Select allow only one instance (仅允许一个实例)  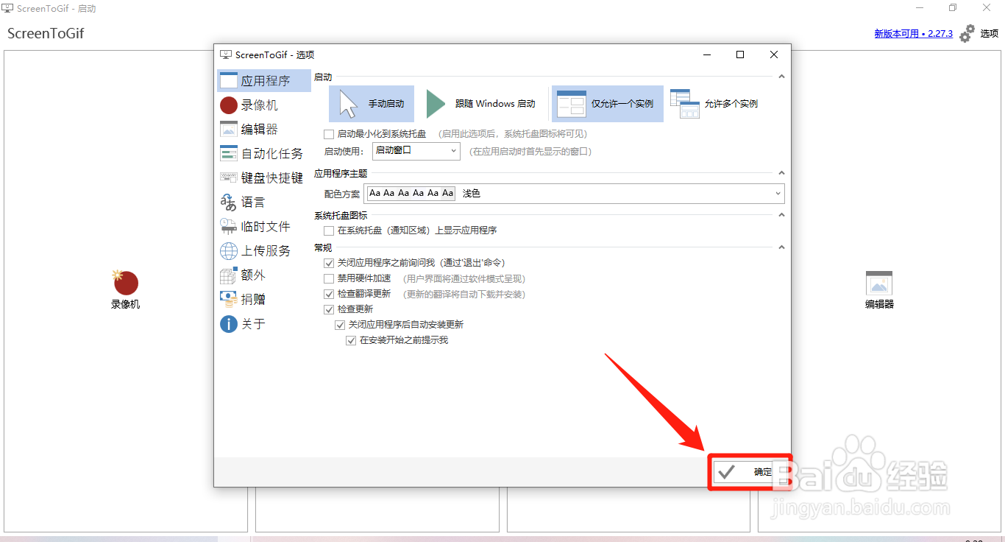[x=608, y=104]
